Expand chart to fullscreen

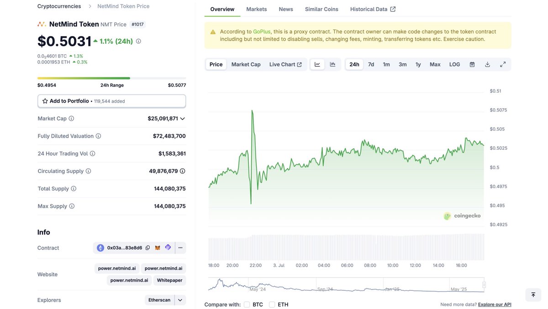(503, 64)
